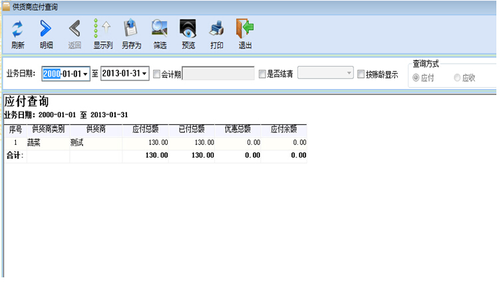Click 另存为 save-as icon
This screenshot has height=282, width=503.
tap(131, 29)
